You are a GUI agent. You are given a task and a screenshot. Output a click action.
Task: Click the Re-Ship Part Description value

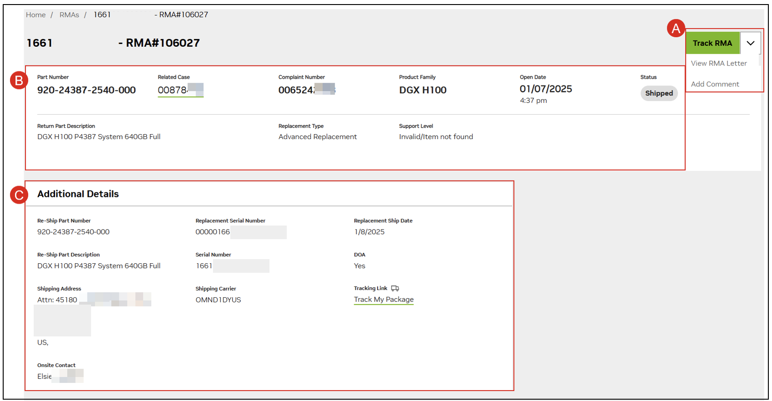pyautogui.click(x=99, y=266)
